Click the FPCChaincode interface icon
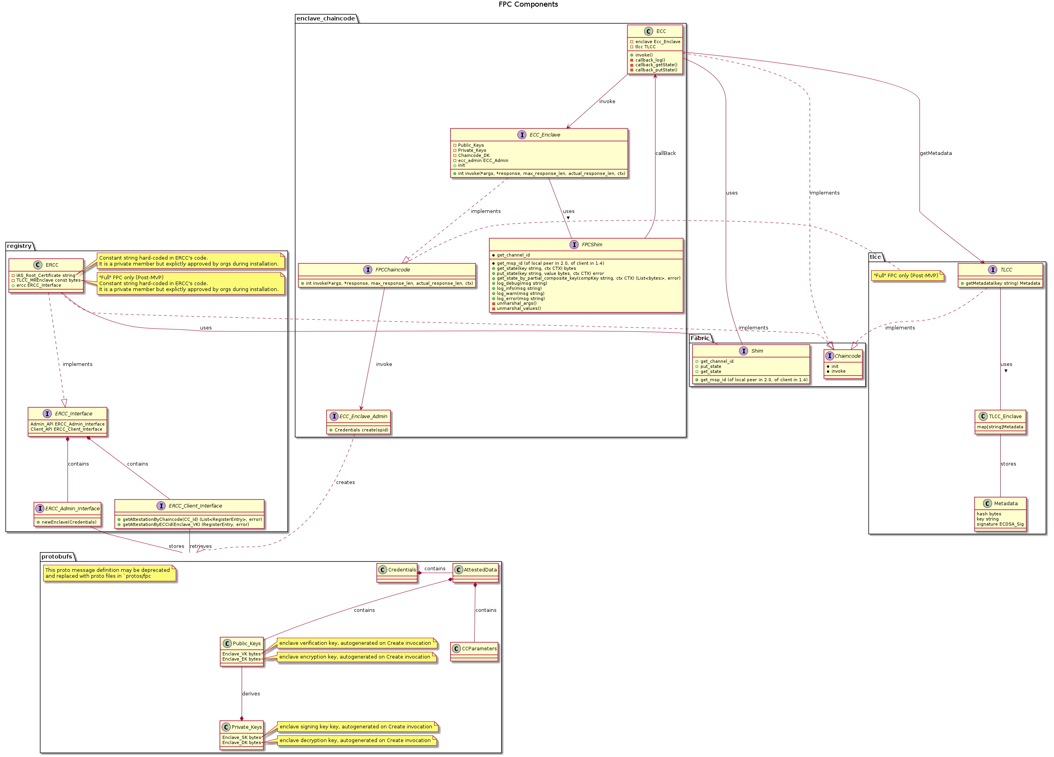This screenshot has width=1054, height=757. (368, 269)
